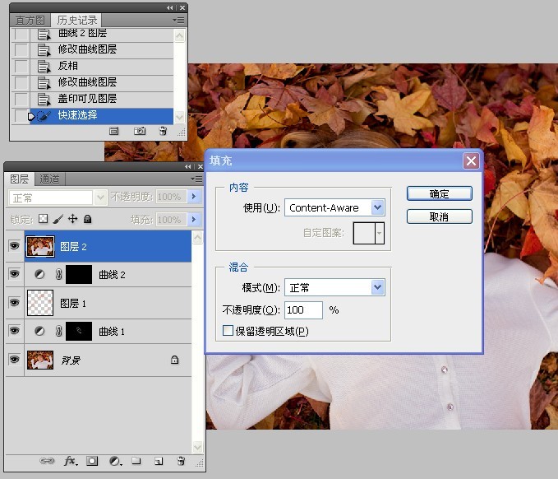Image resolution: width=558 pixels, height=479 pixels.
Task: Open 自定图案 pattern picker arrow
Action: pos(380,233)
